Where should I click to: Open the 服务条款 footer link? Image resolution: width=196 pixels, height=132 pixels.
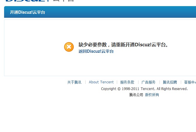point(127,82)
